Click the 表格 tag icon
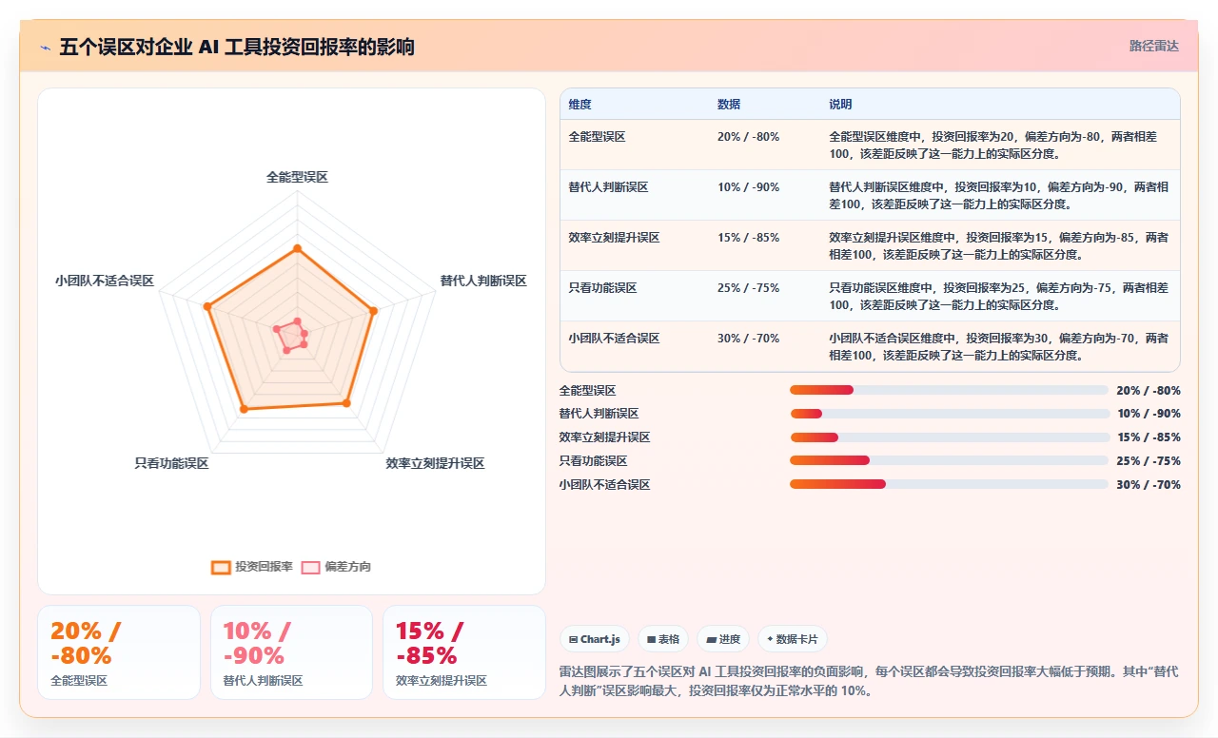Viewport: 1218px width, 738px height. click(651, 640)
